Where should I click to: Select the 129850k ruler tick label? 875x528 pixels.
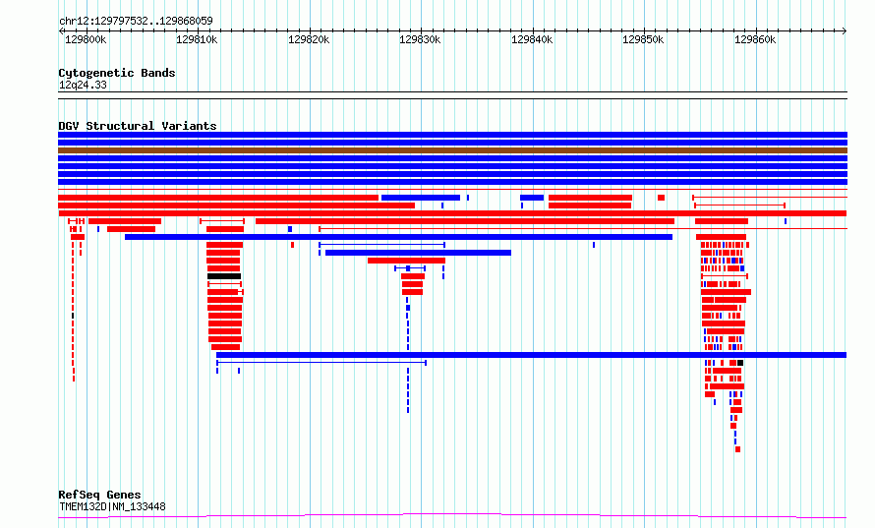coord(643,40)
